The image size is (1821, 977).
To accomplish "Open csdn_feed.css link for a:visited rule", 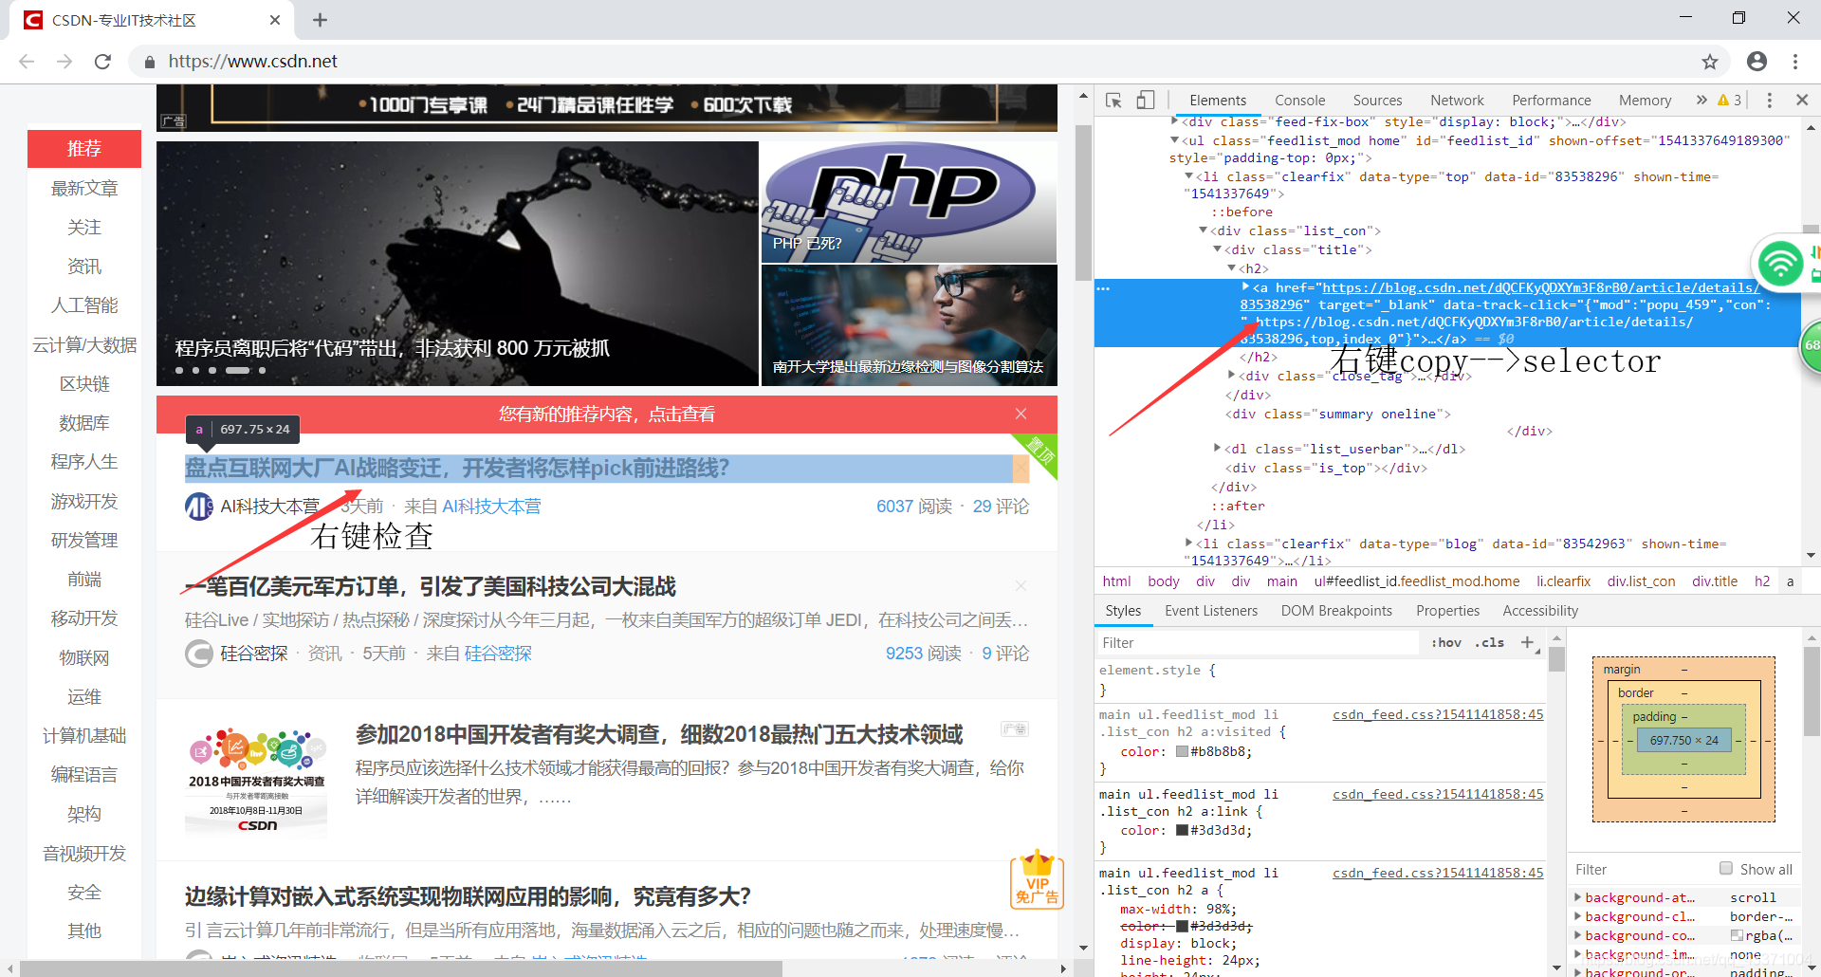I will coord(1438,714).
